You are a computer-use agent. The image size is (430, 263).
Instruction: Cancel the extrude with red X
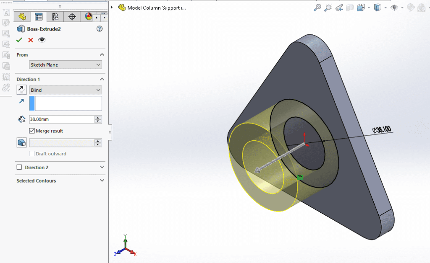[x=30, y=40]
